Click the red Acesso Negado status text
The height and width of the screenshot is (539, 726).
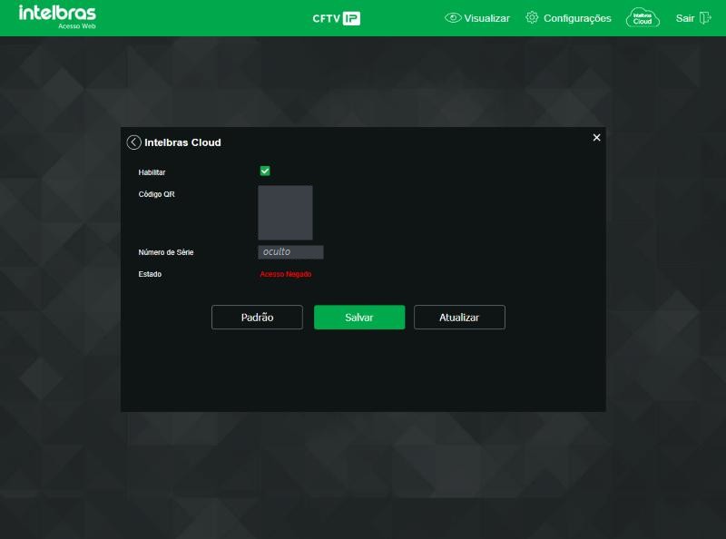click(x=286, y=274)
